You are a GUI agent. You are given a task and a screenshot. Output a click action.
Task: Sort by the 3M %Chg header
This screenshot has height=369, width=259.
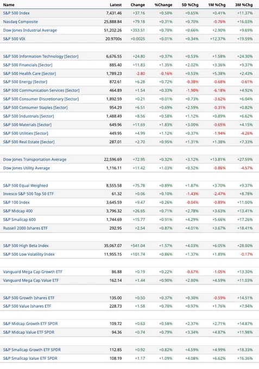pos(244,5)
